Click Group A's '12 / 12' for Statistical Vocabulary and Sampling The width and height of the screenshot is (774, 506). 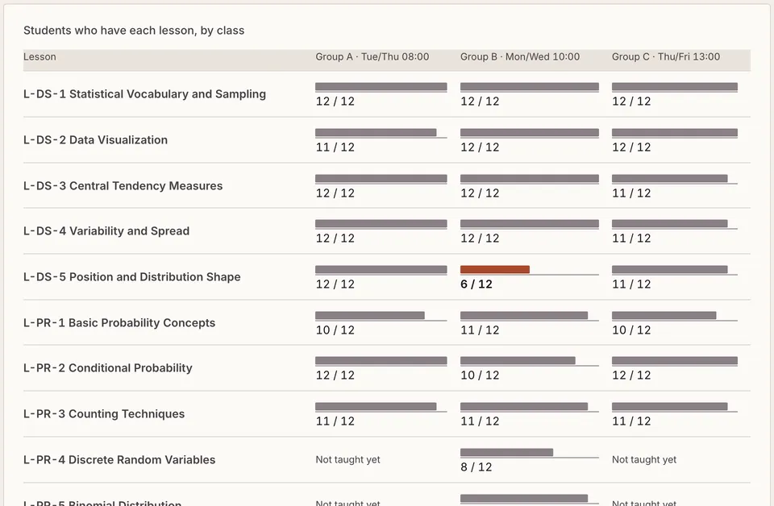pyautogui.click(x=335, y=102)
